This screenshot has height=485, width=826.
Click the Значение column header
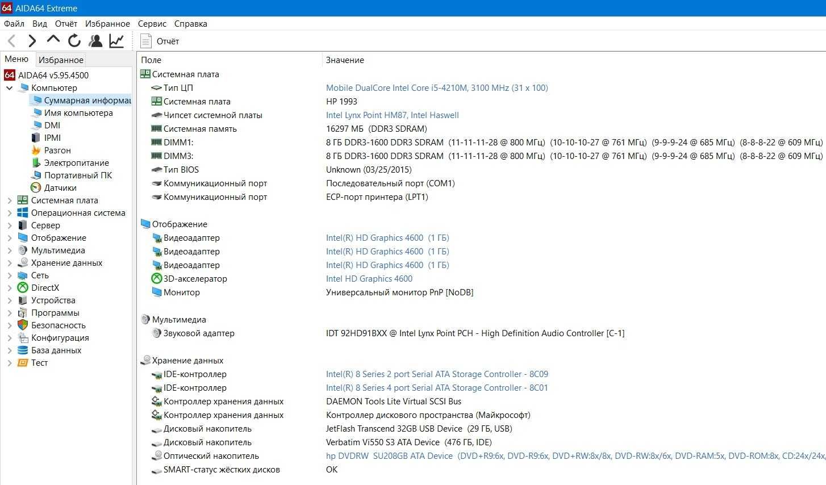click(345, 60)
